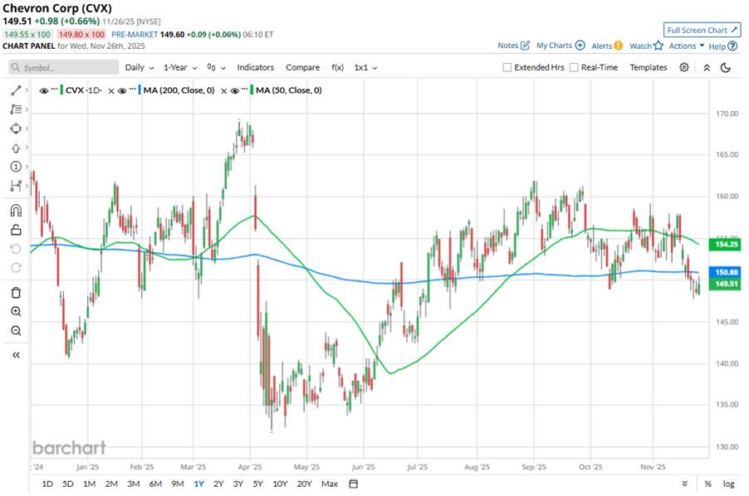Open the Daily frequency dropdown
749x496 pixels.
point(139,67)
